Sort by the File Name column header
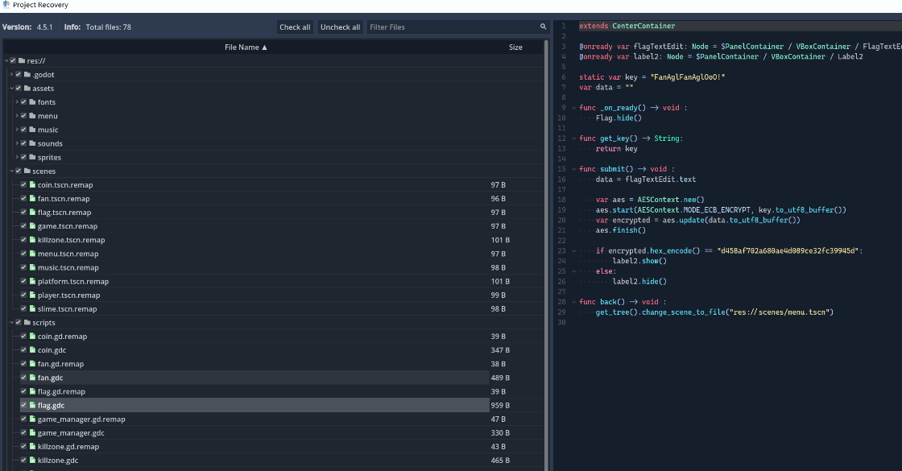 [246, 48]
